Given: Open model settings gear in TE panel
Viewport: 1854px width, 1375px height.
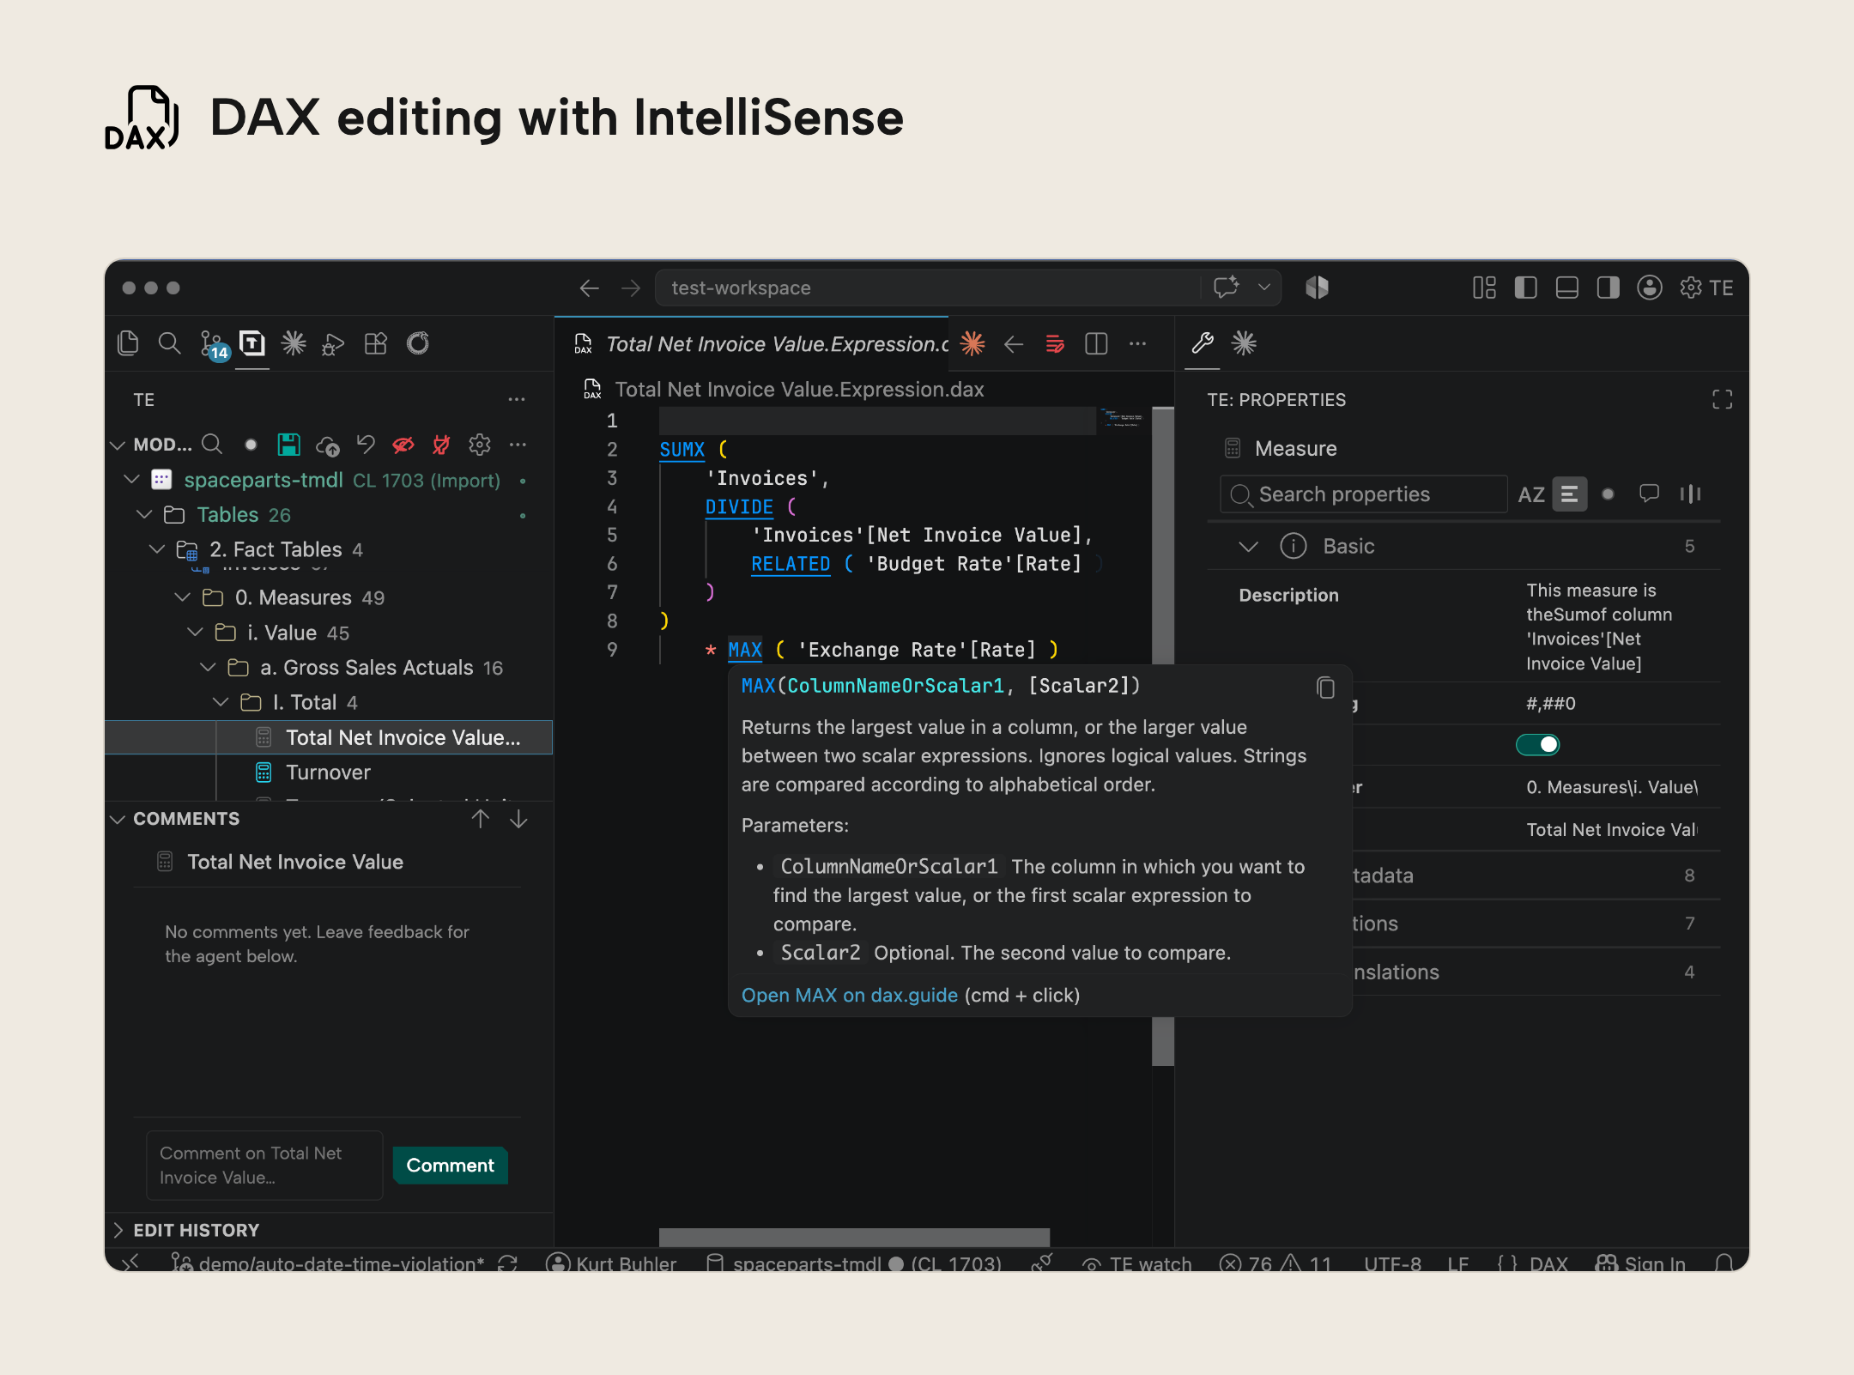Looking at the screenshot, I should click(480, 444).
